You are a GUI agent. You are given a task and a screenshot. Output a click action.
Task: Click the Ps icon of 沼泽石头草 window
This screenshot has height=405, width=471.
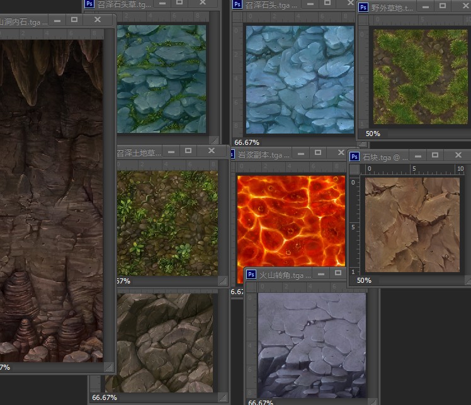[89, 4]
